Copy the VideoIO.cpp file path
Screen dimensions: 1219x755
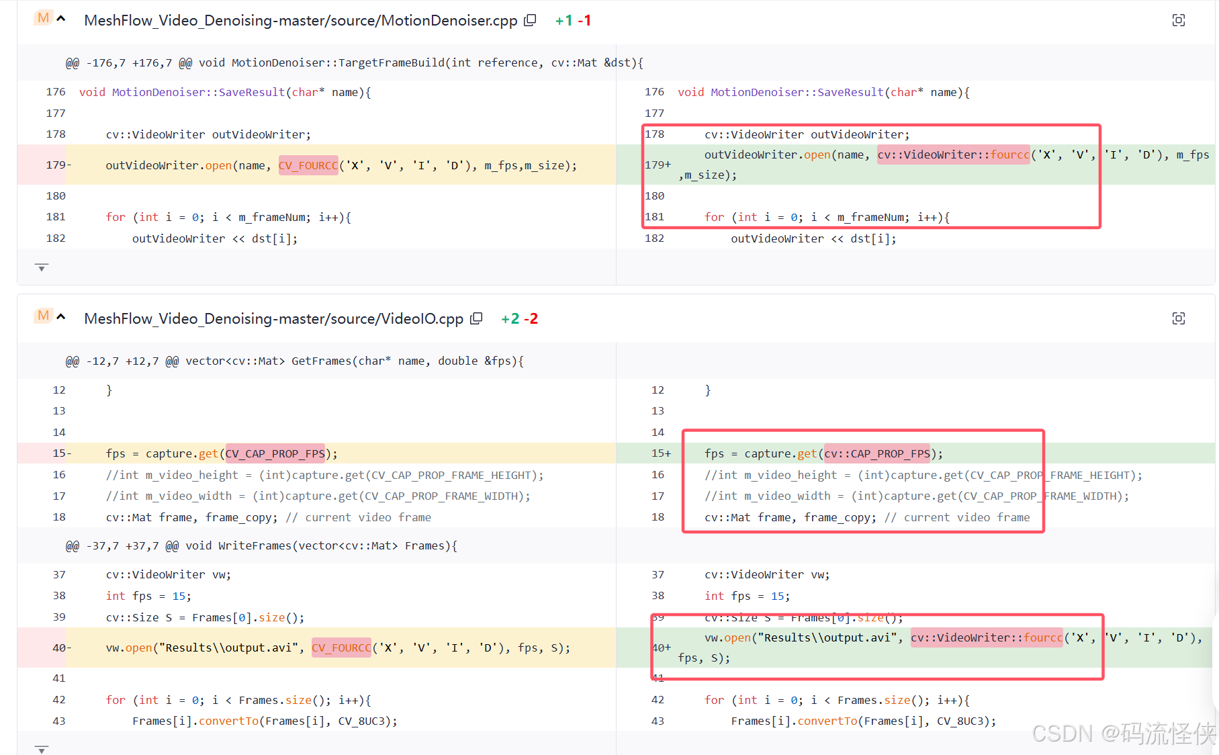pos(476,318)
